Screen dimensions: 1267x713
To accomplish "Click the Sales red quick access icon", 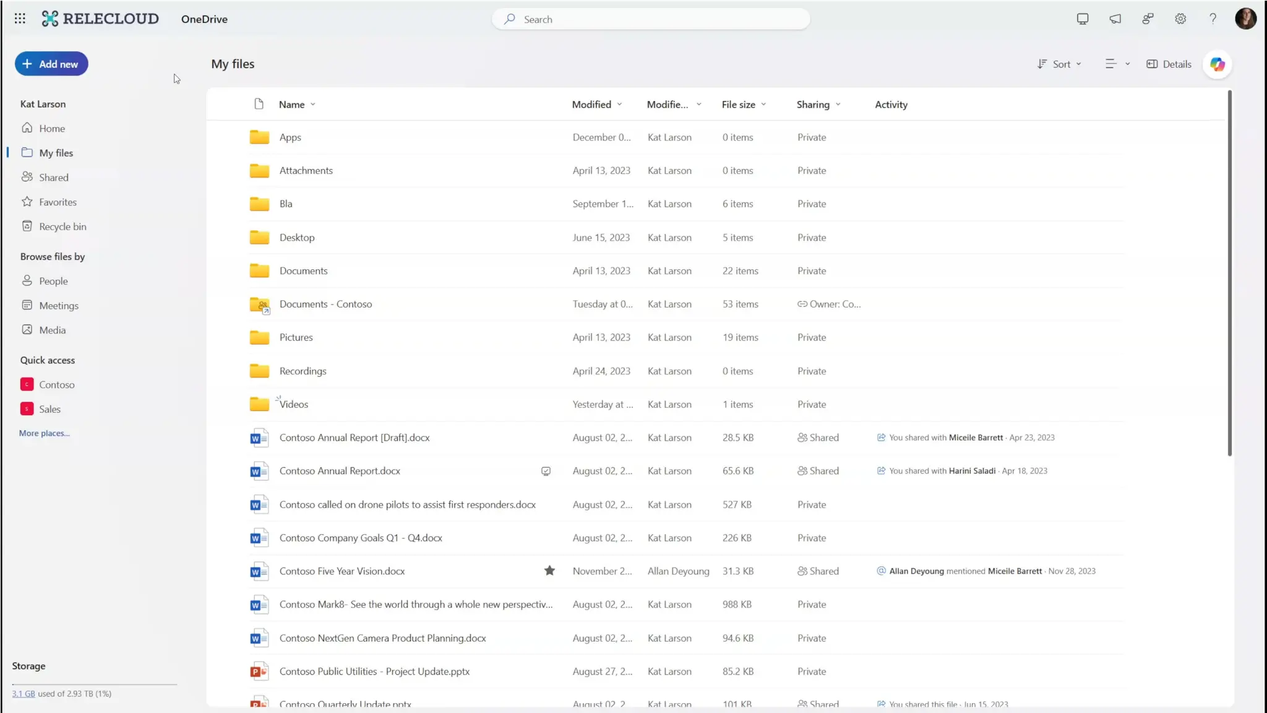I will point(27,409).
